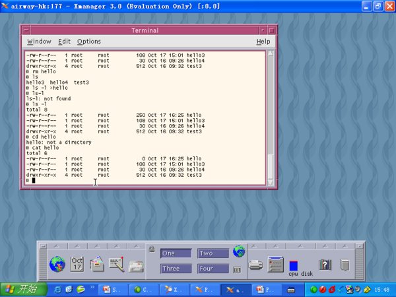Switch to workspace Two
The height and width of the screenshot is (297, 396).
click(213, 253)
